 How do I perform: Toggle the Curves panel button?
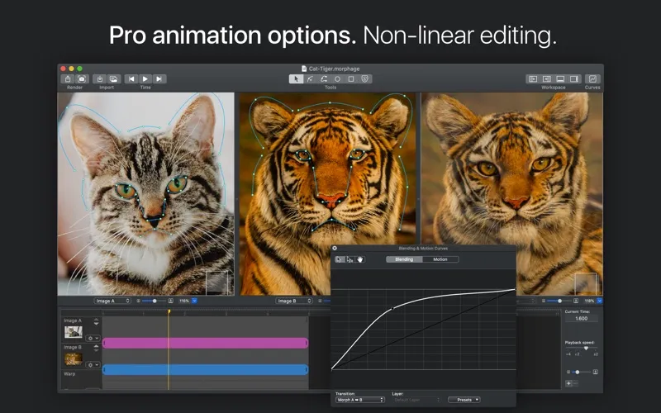592,78
